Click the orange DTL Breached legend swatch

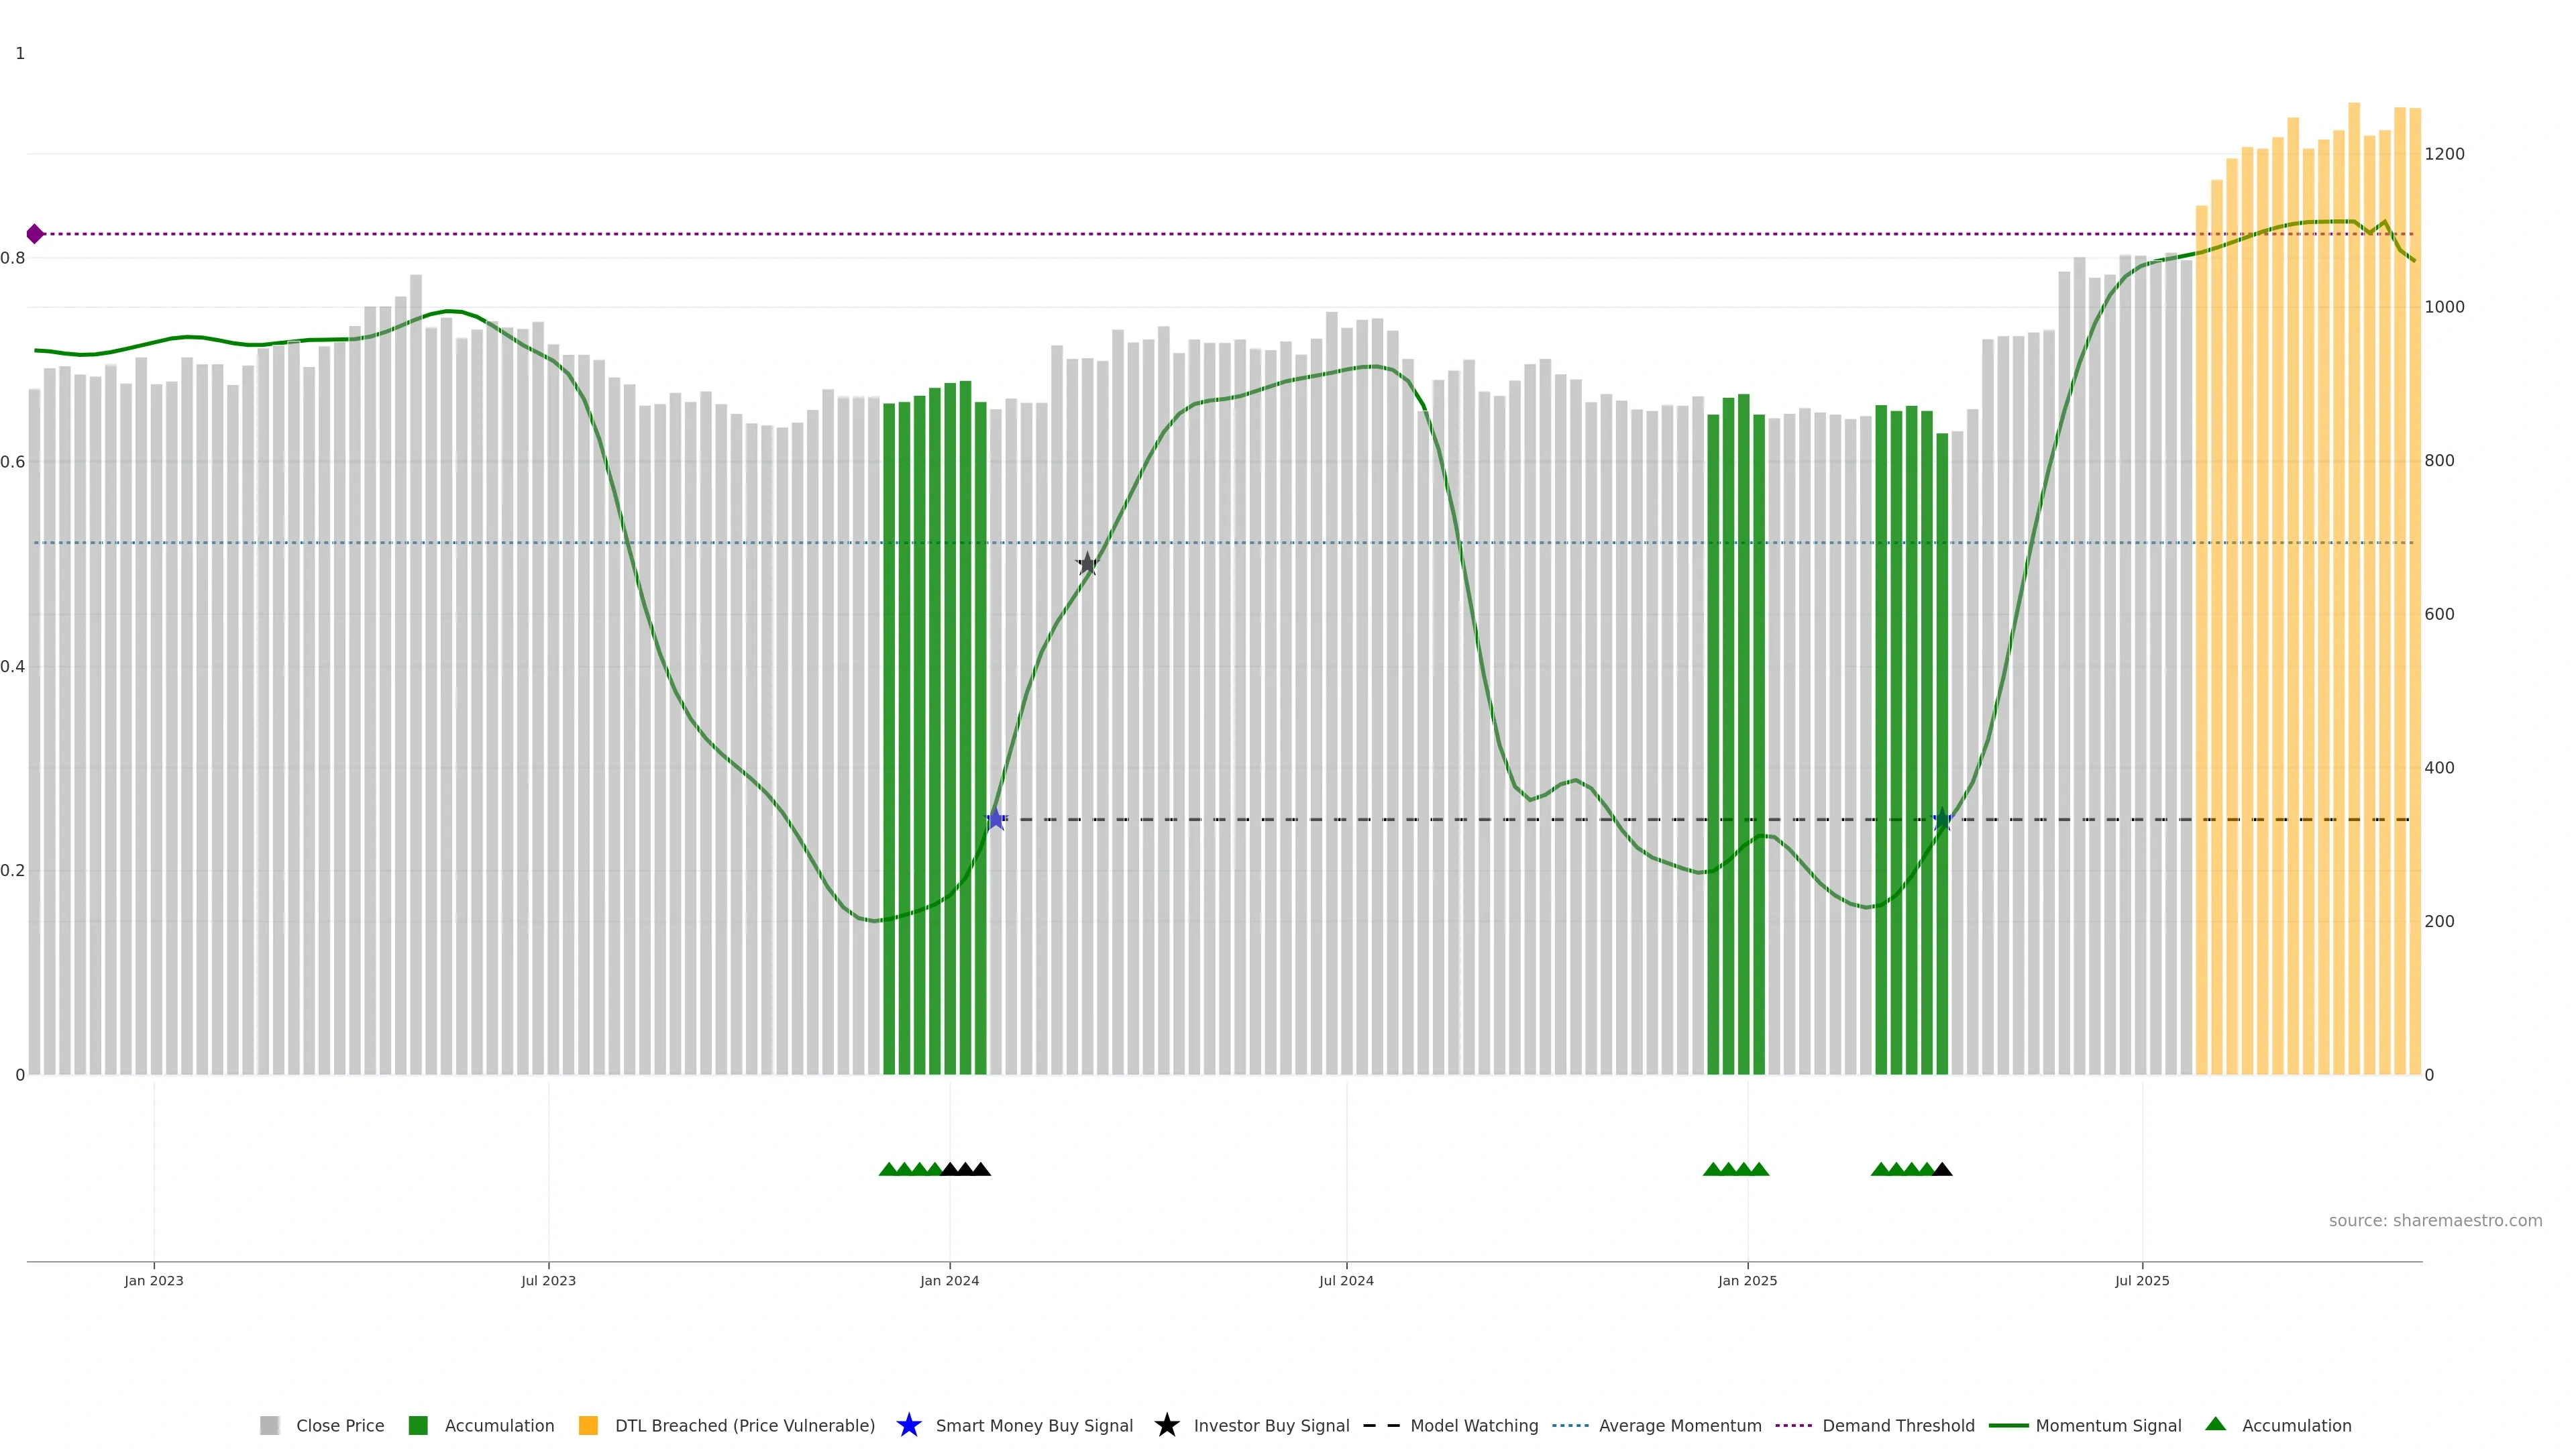pyautogui.click(x=588, y=1425)
